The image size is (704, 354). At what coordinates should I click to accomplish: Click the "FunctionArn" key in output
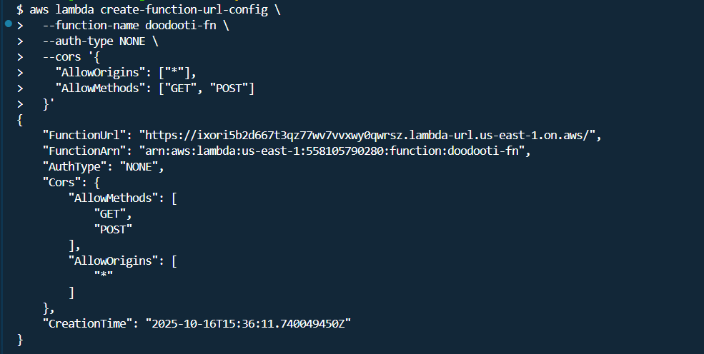tap(87, 151)
